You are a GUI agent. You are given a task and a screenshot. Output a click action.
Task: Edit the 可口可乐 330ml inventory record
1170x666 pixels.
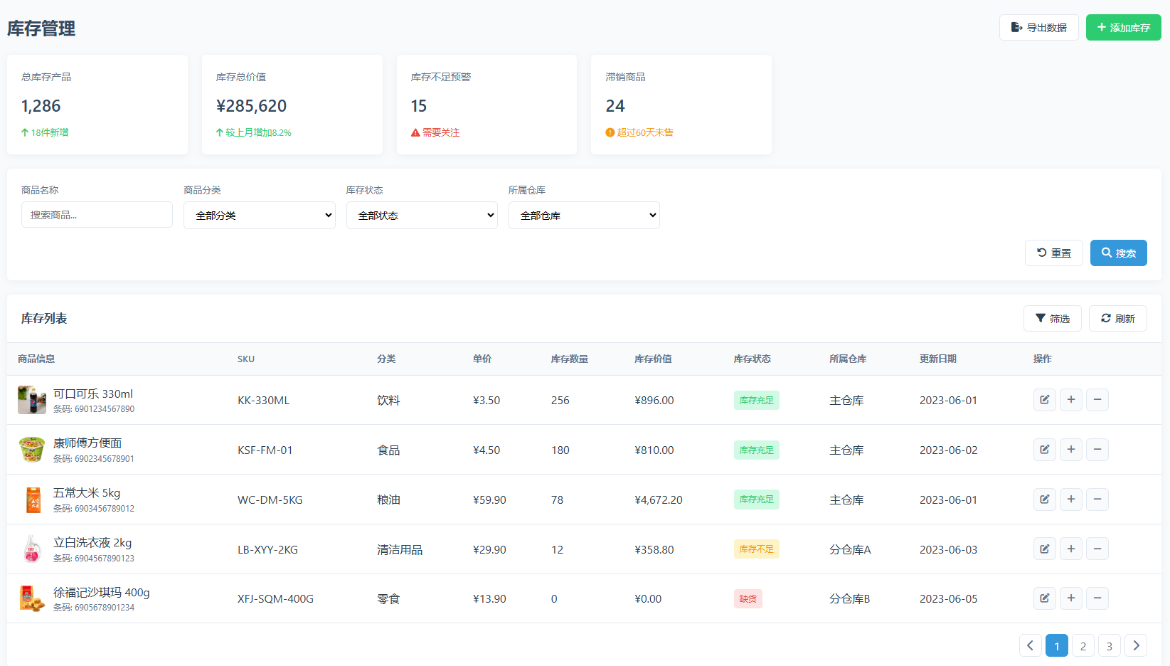tap(1044, 400)
